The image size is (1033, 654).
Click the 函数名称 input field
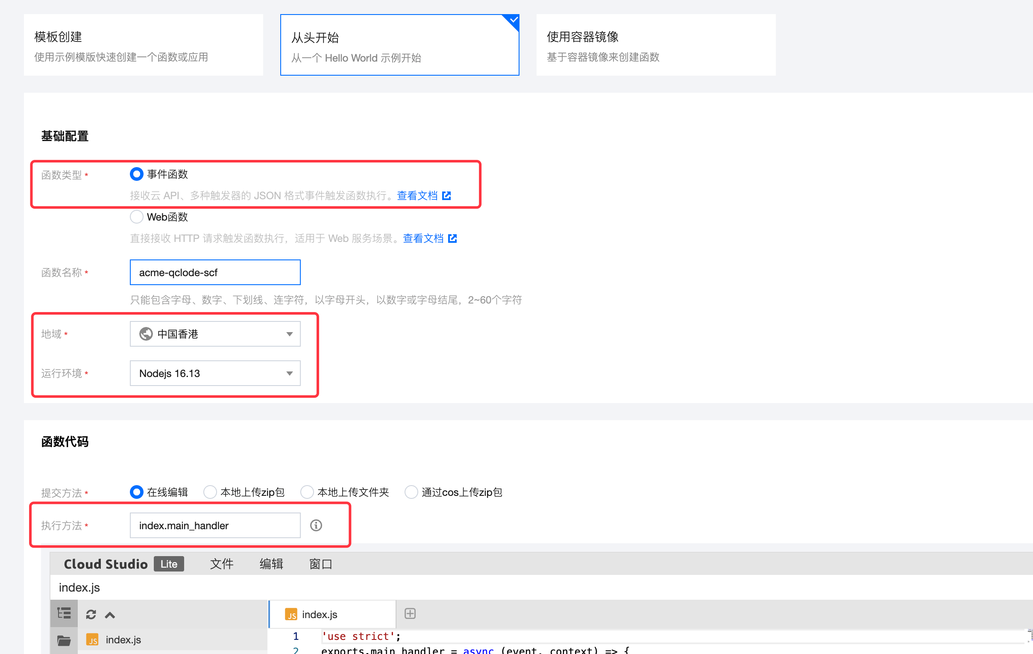215,273
